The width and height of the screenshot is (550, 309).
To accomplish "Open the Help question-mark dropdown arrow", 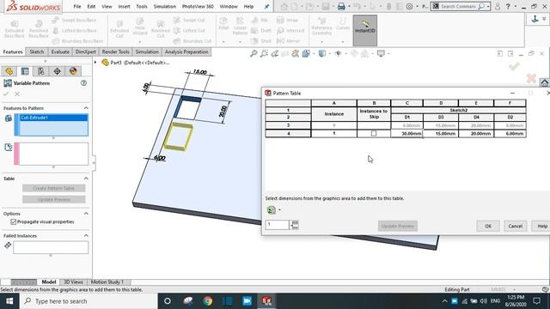I will point(516,6).
